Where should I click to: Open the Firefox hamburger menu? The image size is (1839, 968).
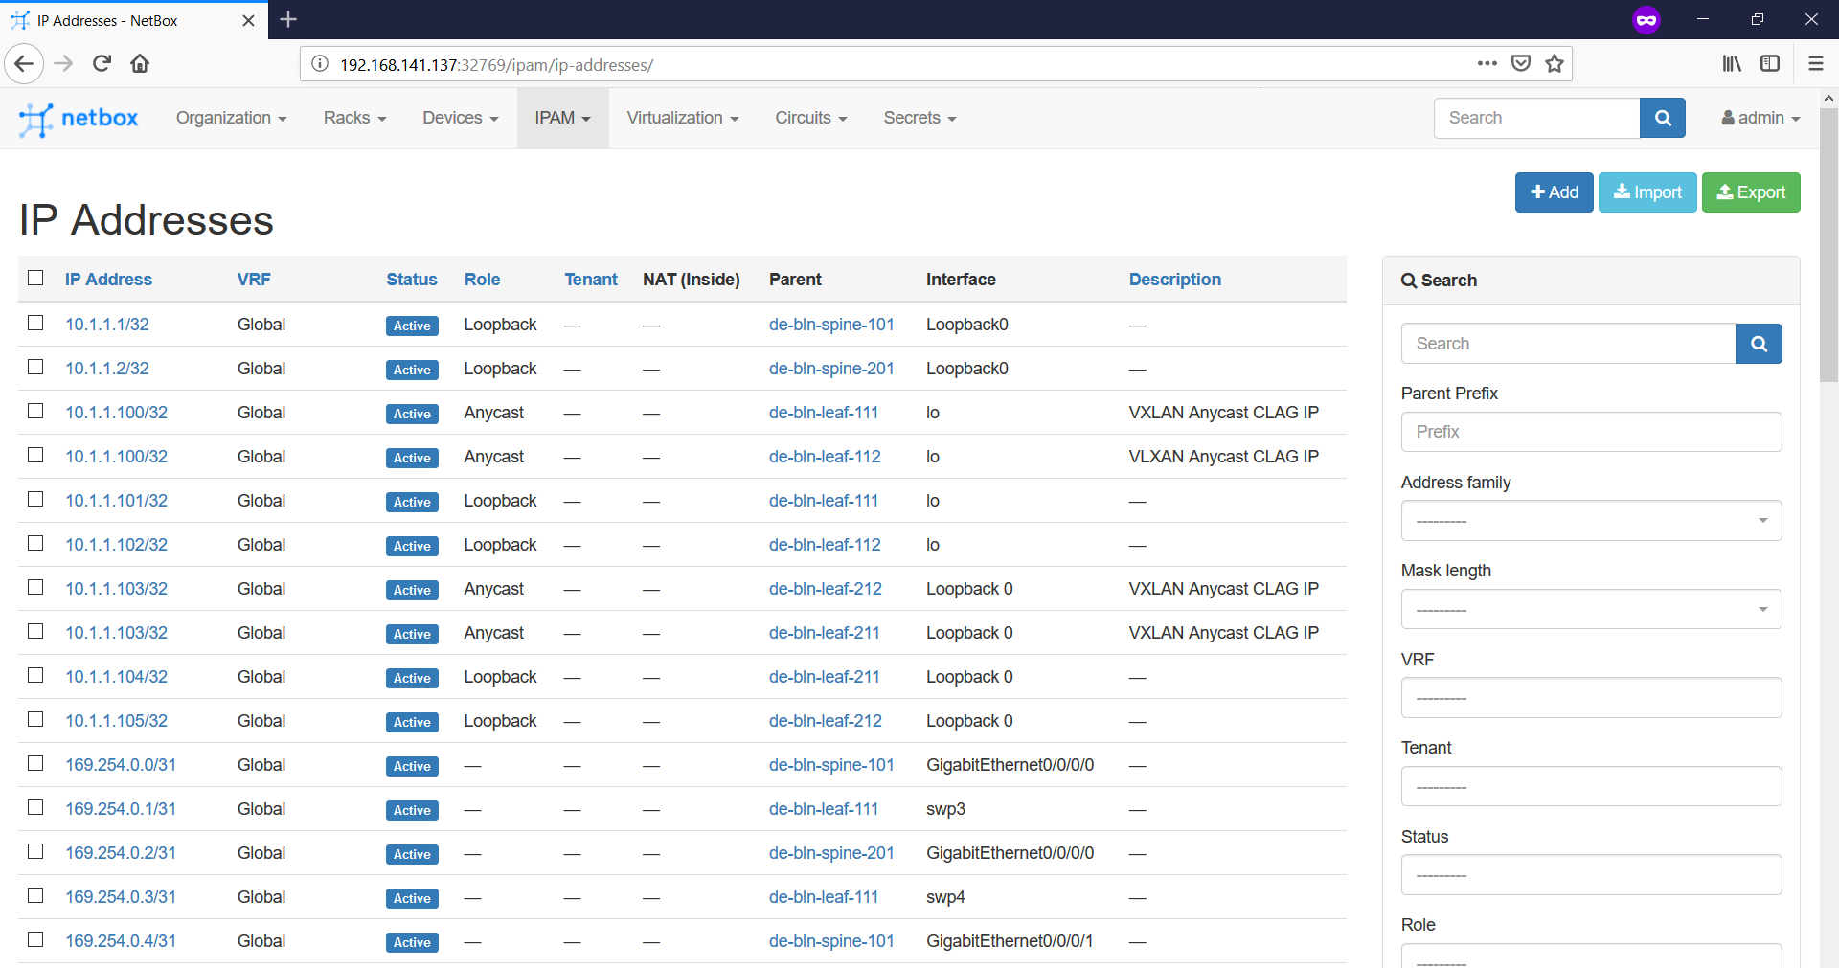click(1815, 64)
